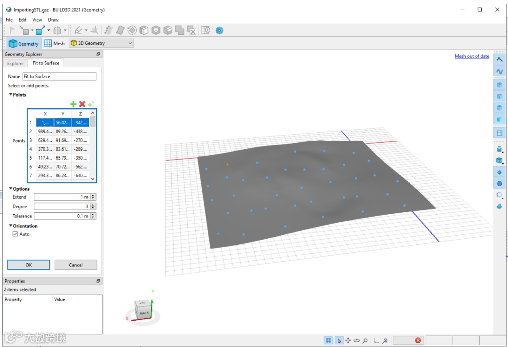Click the red X cancel icon in status bar
The width and height of the screenshot is (508, 347).
[418, 340]
